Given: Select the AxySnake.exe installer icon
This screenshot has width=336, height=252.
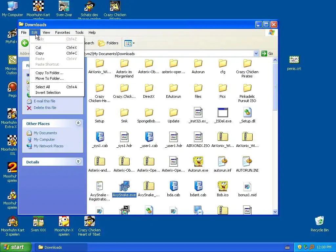Looking at the screenshot, I should 124,189.
